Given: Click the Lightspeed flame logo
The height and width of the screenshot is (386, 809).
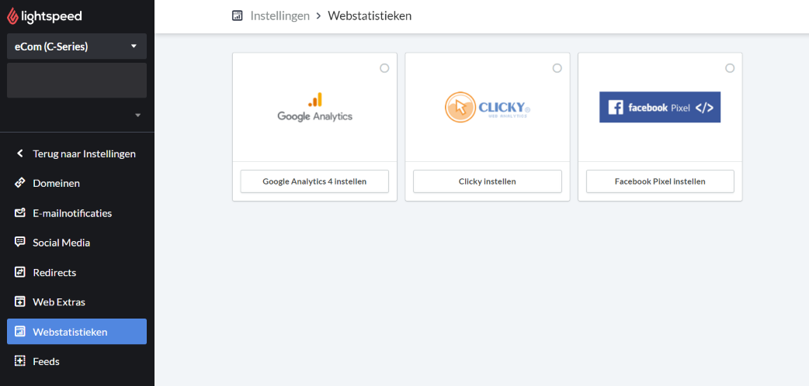Looking at the screenshot, I should pos(12,16).
